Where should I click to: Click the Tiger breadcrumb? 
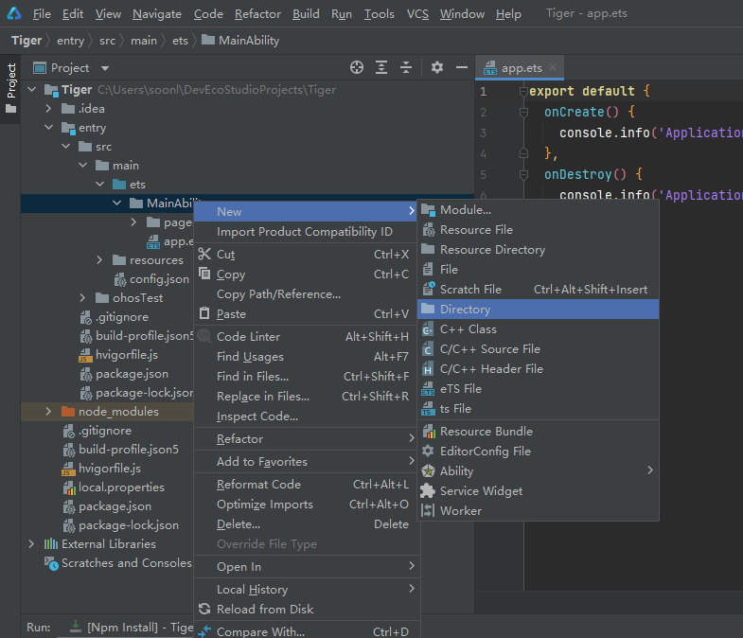click(x=27, y=41)
